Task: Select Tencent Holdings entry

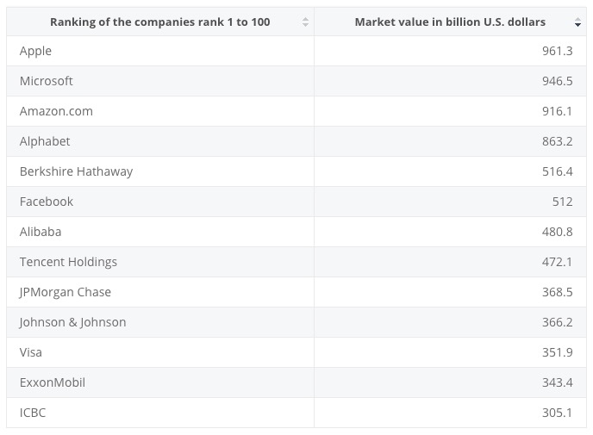Action: (x=68, y=262)
